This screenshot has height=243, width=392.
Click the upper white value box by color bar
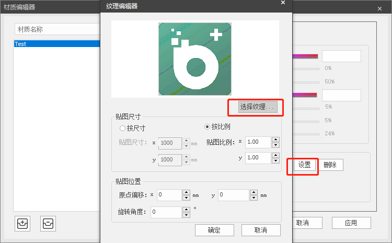click(341, 56)
